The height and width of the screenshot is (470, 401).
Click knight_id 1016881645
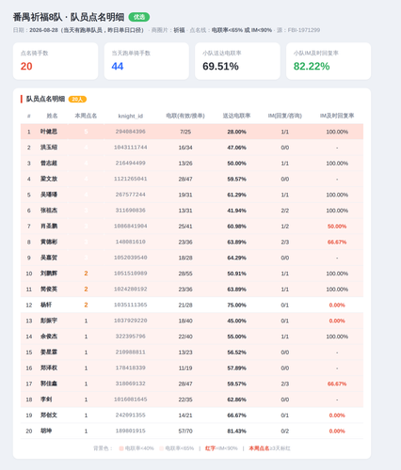[131, 399]
